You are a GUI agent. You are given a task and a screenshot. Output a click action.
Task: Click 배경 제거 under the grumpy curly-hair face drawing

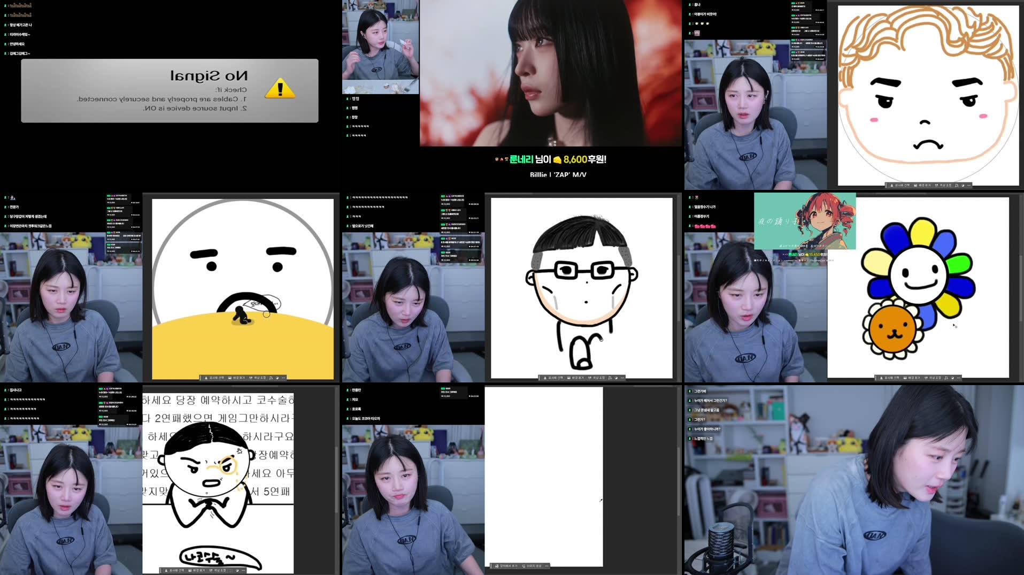pos(922,185)
